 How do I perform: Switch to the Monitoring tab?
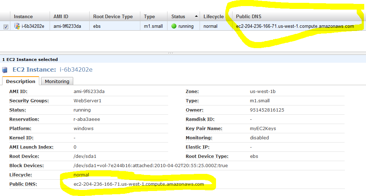pyautogui.click(x=57, y=81)
